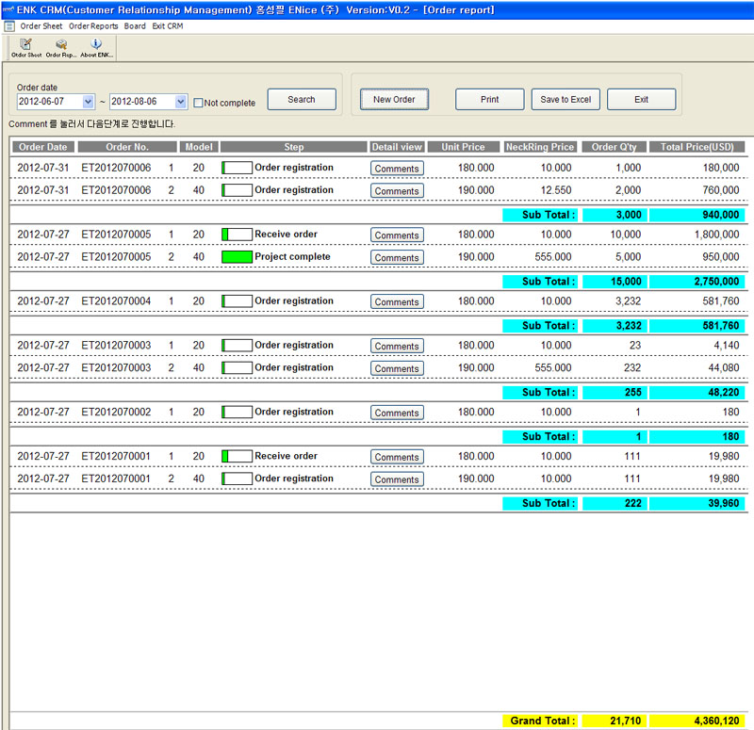Click NeckRing price 12.550
754x730 pixels.
556,190
